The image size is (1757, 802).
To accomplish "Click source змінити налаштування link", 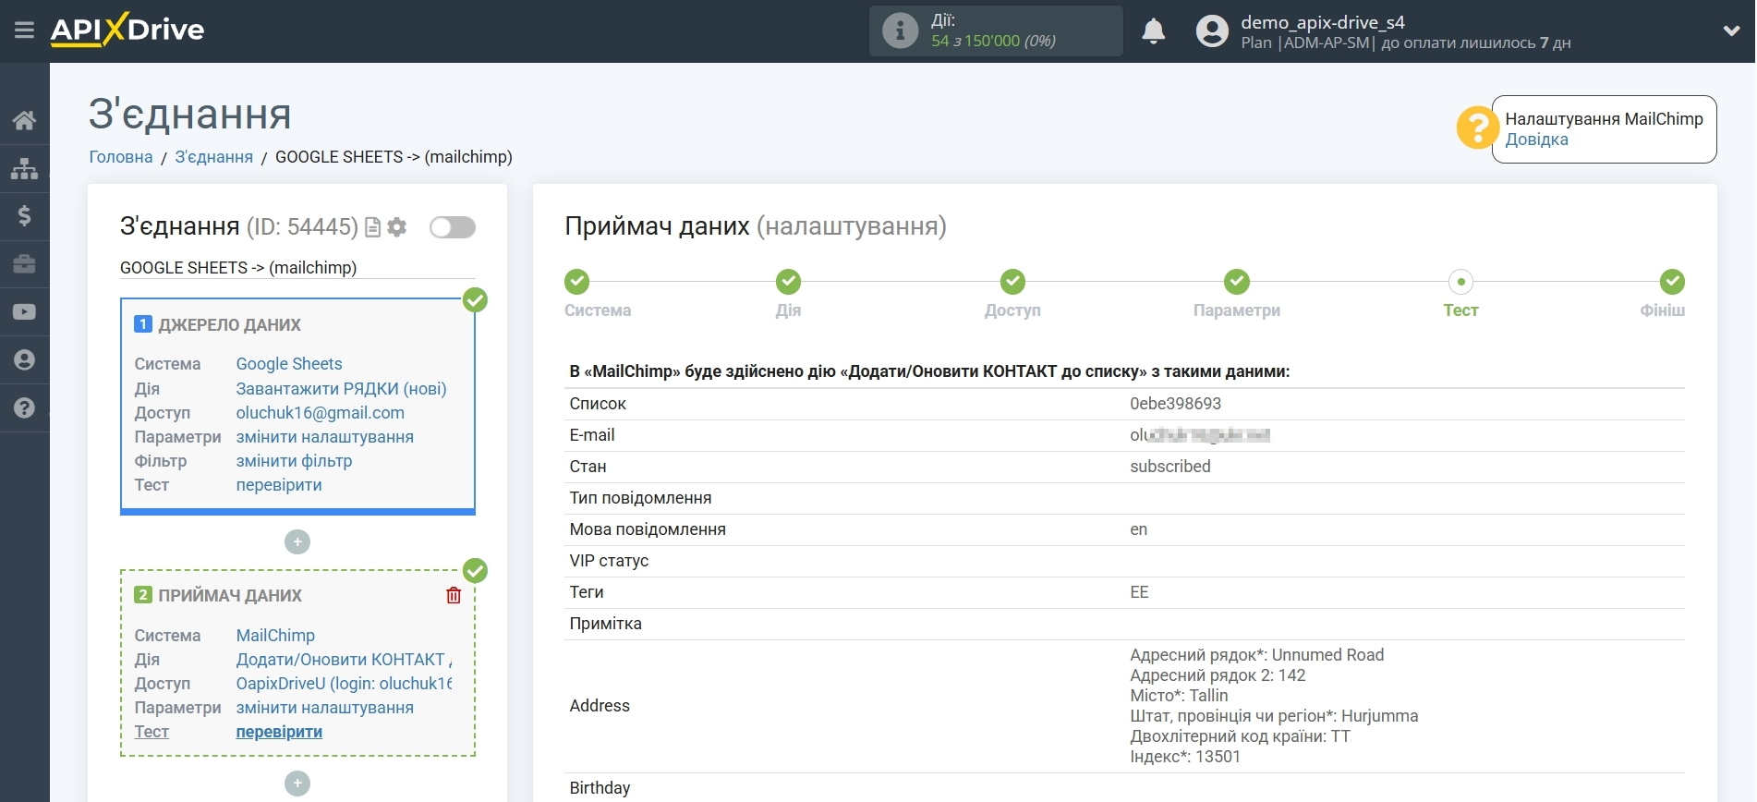I will 324,437.
